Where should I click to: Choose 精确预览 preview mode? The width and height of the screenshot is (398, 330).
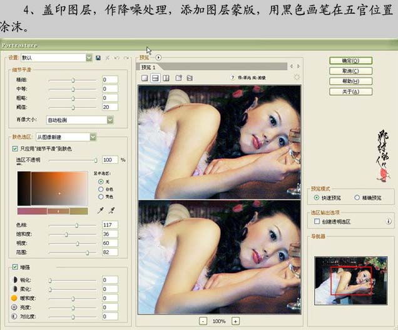[357, 197]
